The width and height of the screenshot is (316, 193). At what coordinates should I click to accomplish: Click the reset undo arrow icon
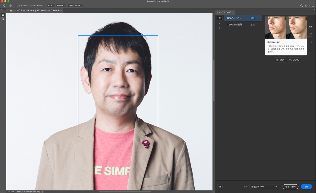point(311,27)
